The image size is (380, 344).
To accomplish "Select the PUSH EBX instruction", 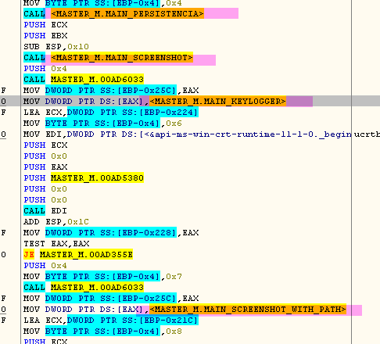I will pos(45,36).
